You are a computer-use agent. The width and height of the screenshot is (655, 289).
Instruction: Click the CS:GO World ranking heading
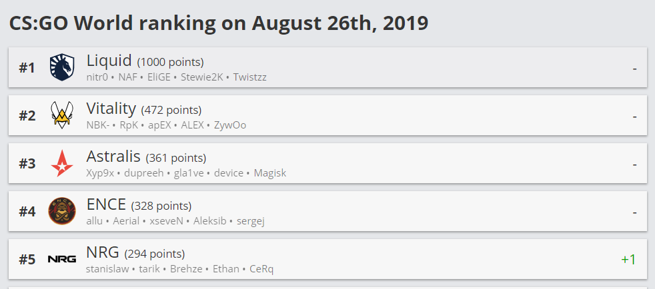pos(219,23)
